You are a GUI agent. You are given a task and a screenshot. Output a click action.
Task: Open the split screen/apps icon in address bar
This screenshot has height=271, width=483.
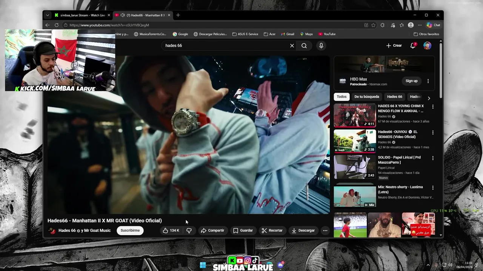tap(366, 25)
